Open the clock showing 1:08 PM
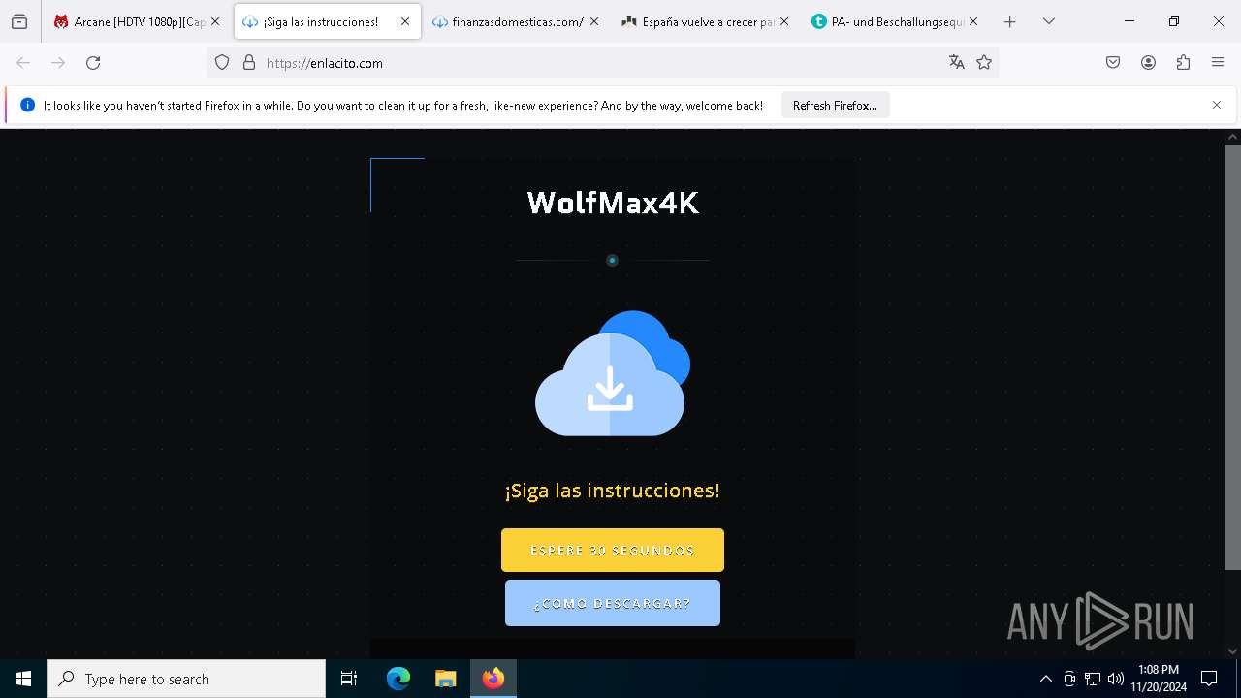This screenshot has height=698, width=1241. click(1159, 679)
